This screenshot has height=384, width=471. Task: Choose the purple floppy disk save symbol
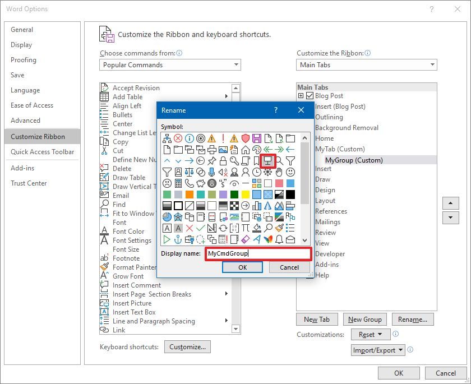click(x=256, y=138)
